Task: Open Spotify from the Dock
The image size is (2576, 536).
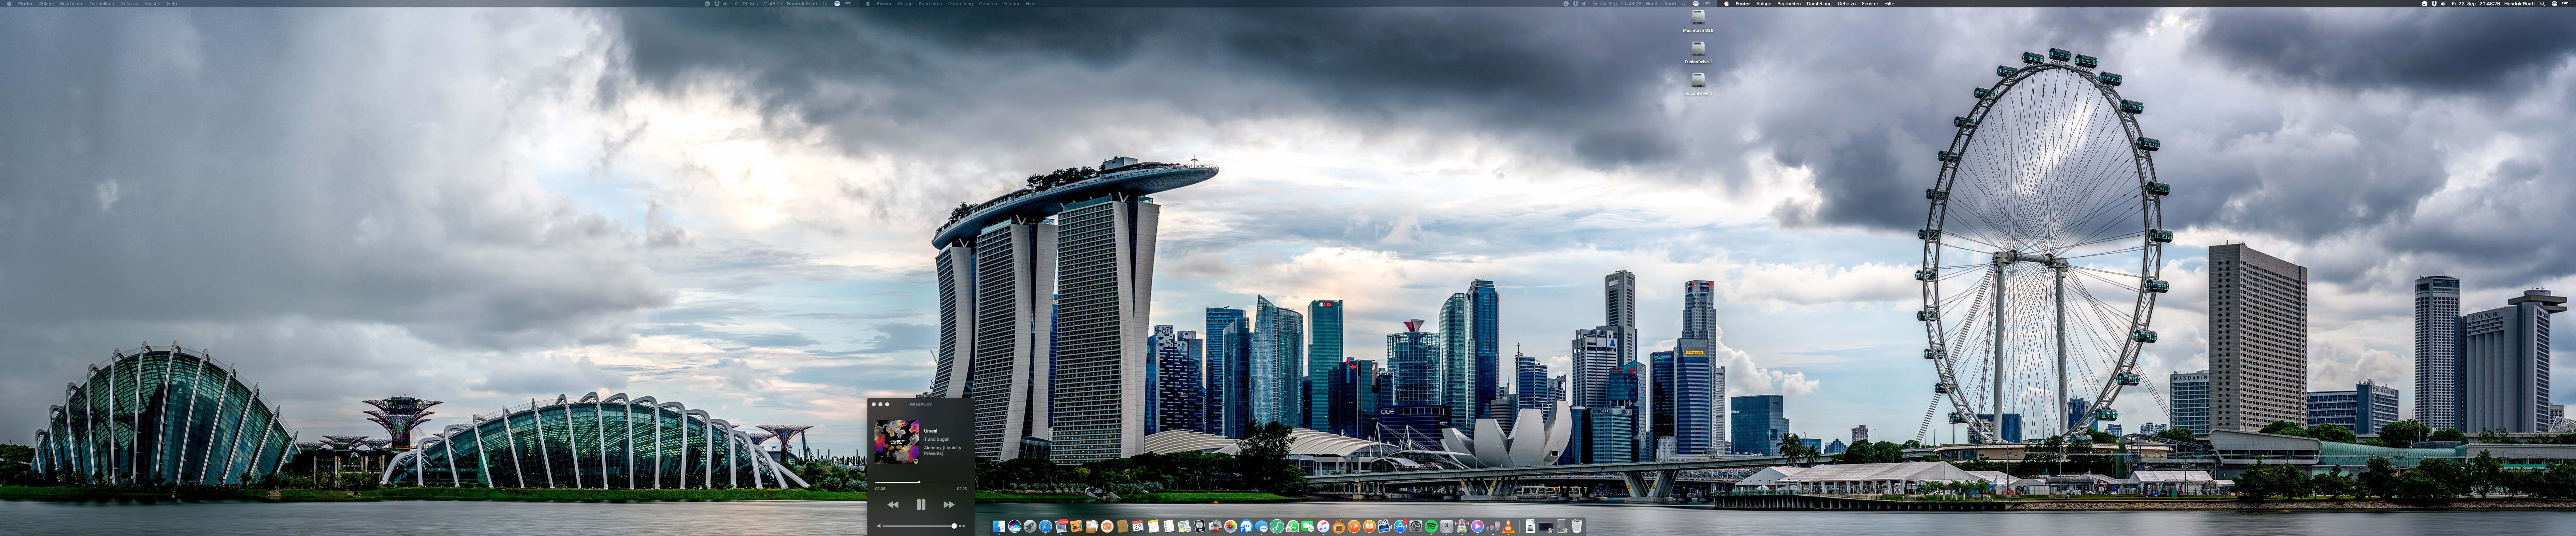Action: click(x=1431, y=526)
